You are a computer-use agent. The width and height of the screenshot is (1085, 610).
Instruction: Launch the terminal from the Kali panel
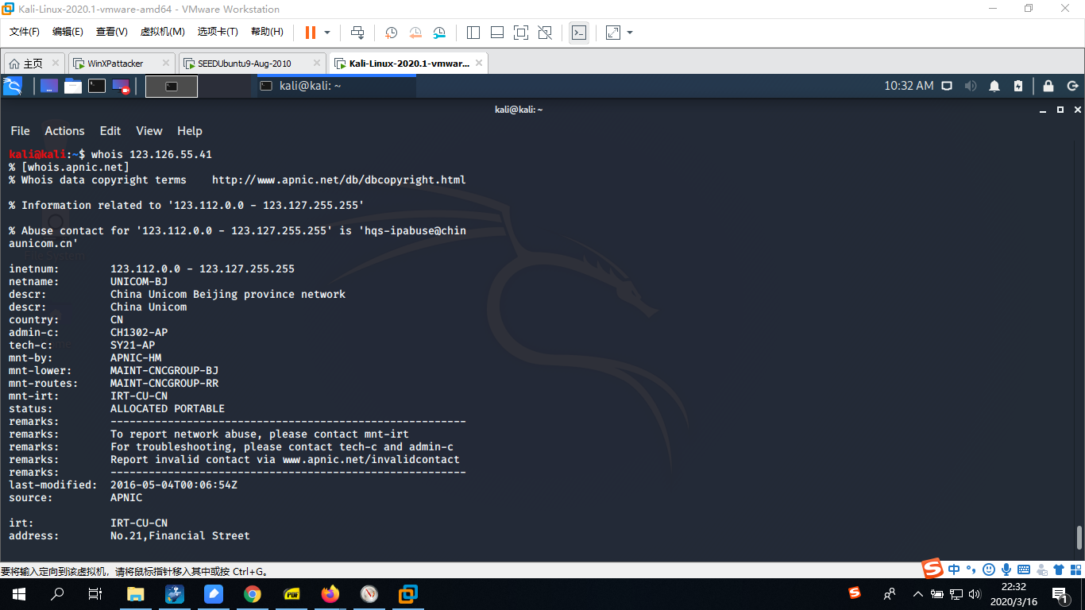coord(97,86)
